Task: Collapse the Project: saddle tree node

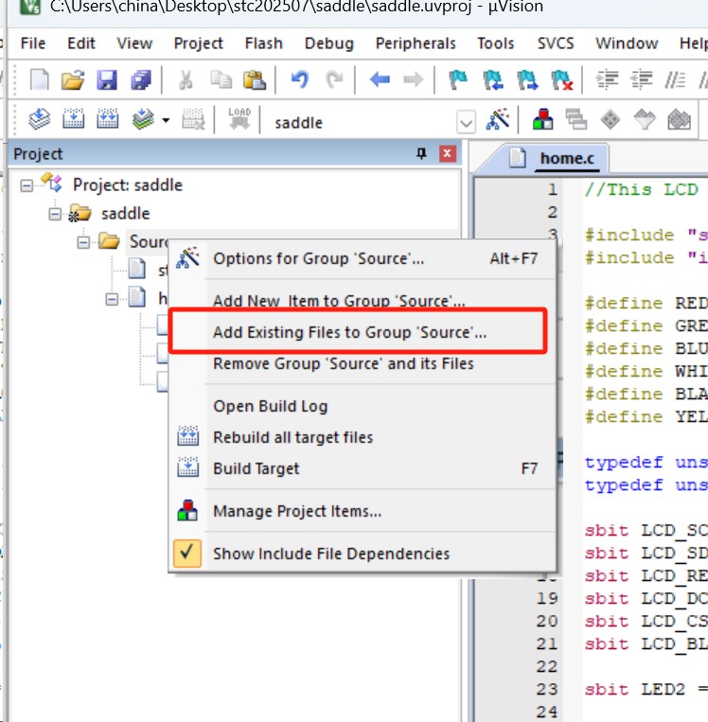Action: (27, 185)
